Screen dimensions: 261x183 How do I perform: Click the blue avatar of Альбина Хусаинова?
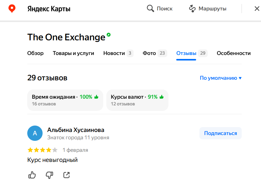coord(35,133)
